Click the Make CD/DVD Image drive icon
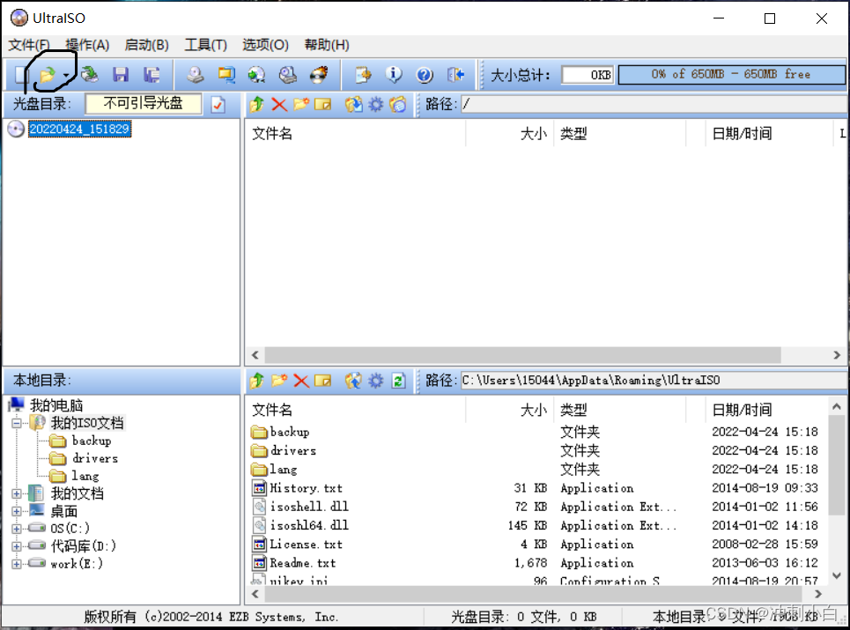 (x=196, y=75)
